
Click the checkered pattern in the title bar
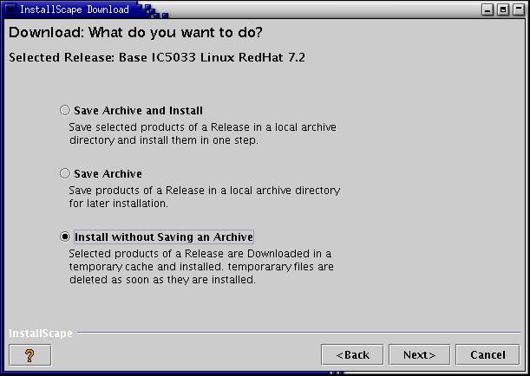click(x=154, y=10)
